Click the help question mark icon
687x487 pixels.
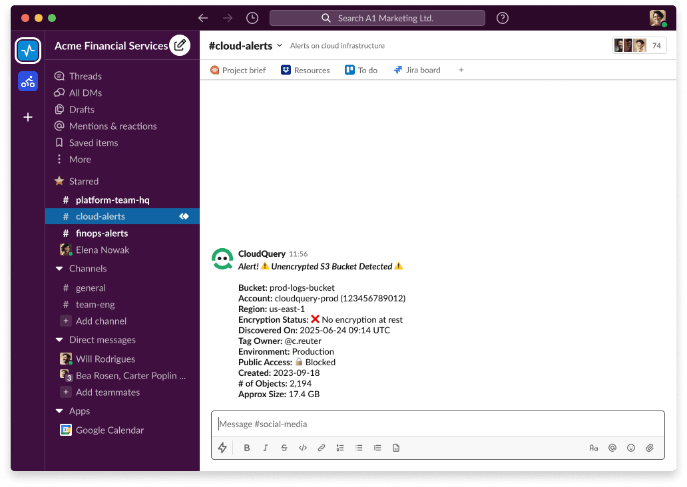point(503,18)
